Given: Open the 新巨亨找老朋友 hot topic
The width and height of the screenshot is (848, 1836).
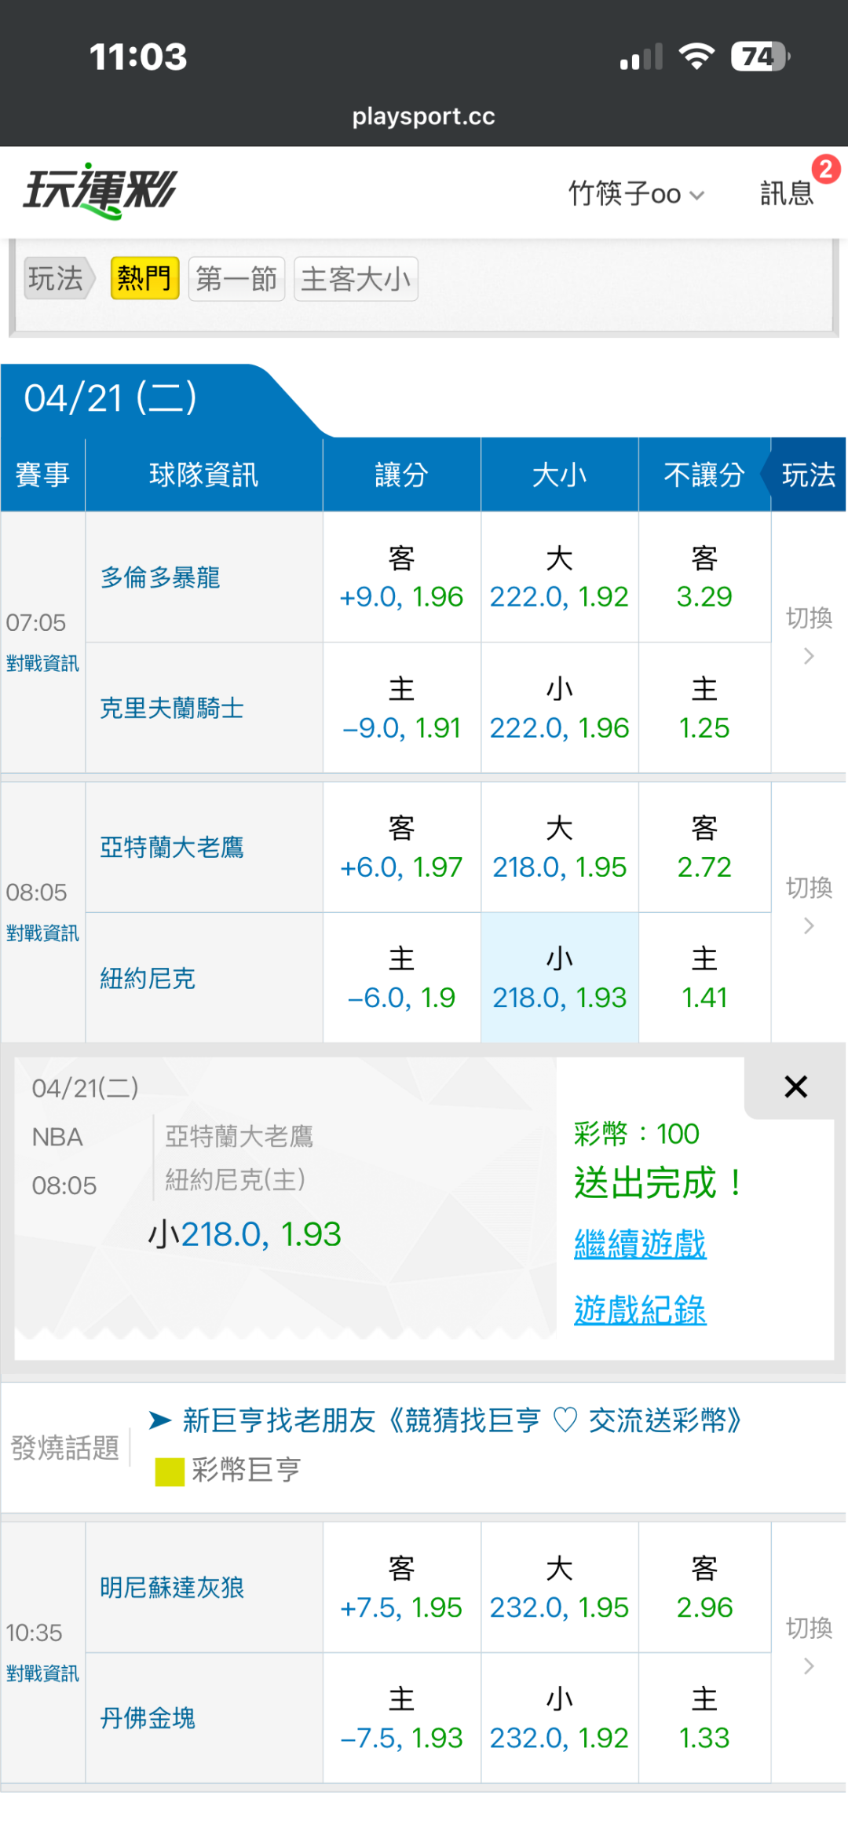Looking at the screenshot, I should (x=461, y=1420).
